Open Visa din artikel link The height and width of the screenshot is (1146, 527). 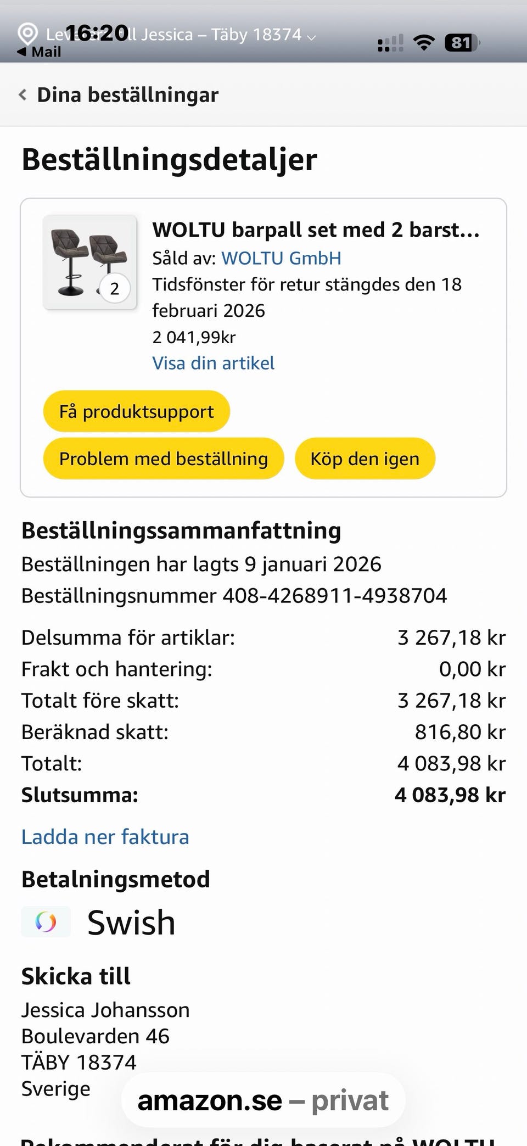[213, 363]
